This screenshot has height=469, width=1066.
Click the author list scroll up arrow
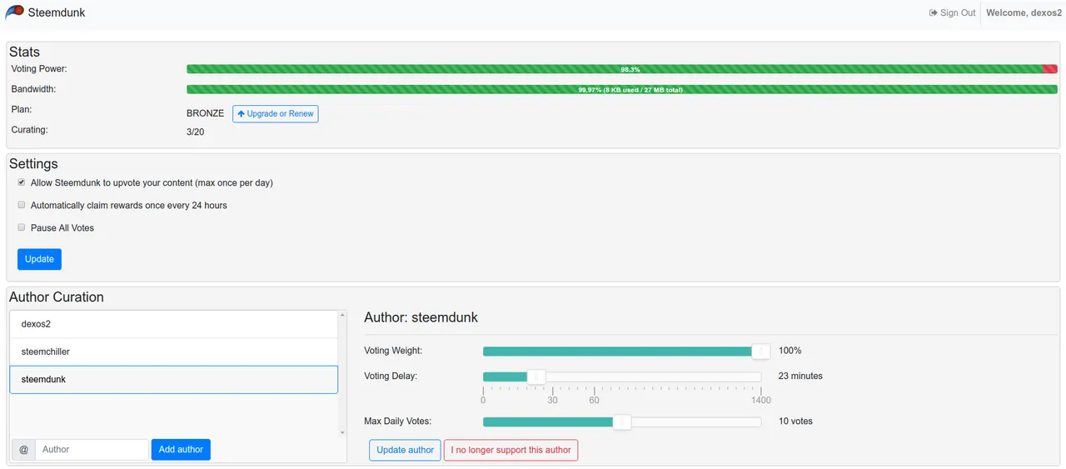[341, 315]
